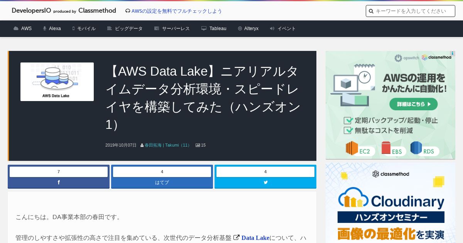
Task: Open the AWS menu item
Action: point(26,29)
